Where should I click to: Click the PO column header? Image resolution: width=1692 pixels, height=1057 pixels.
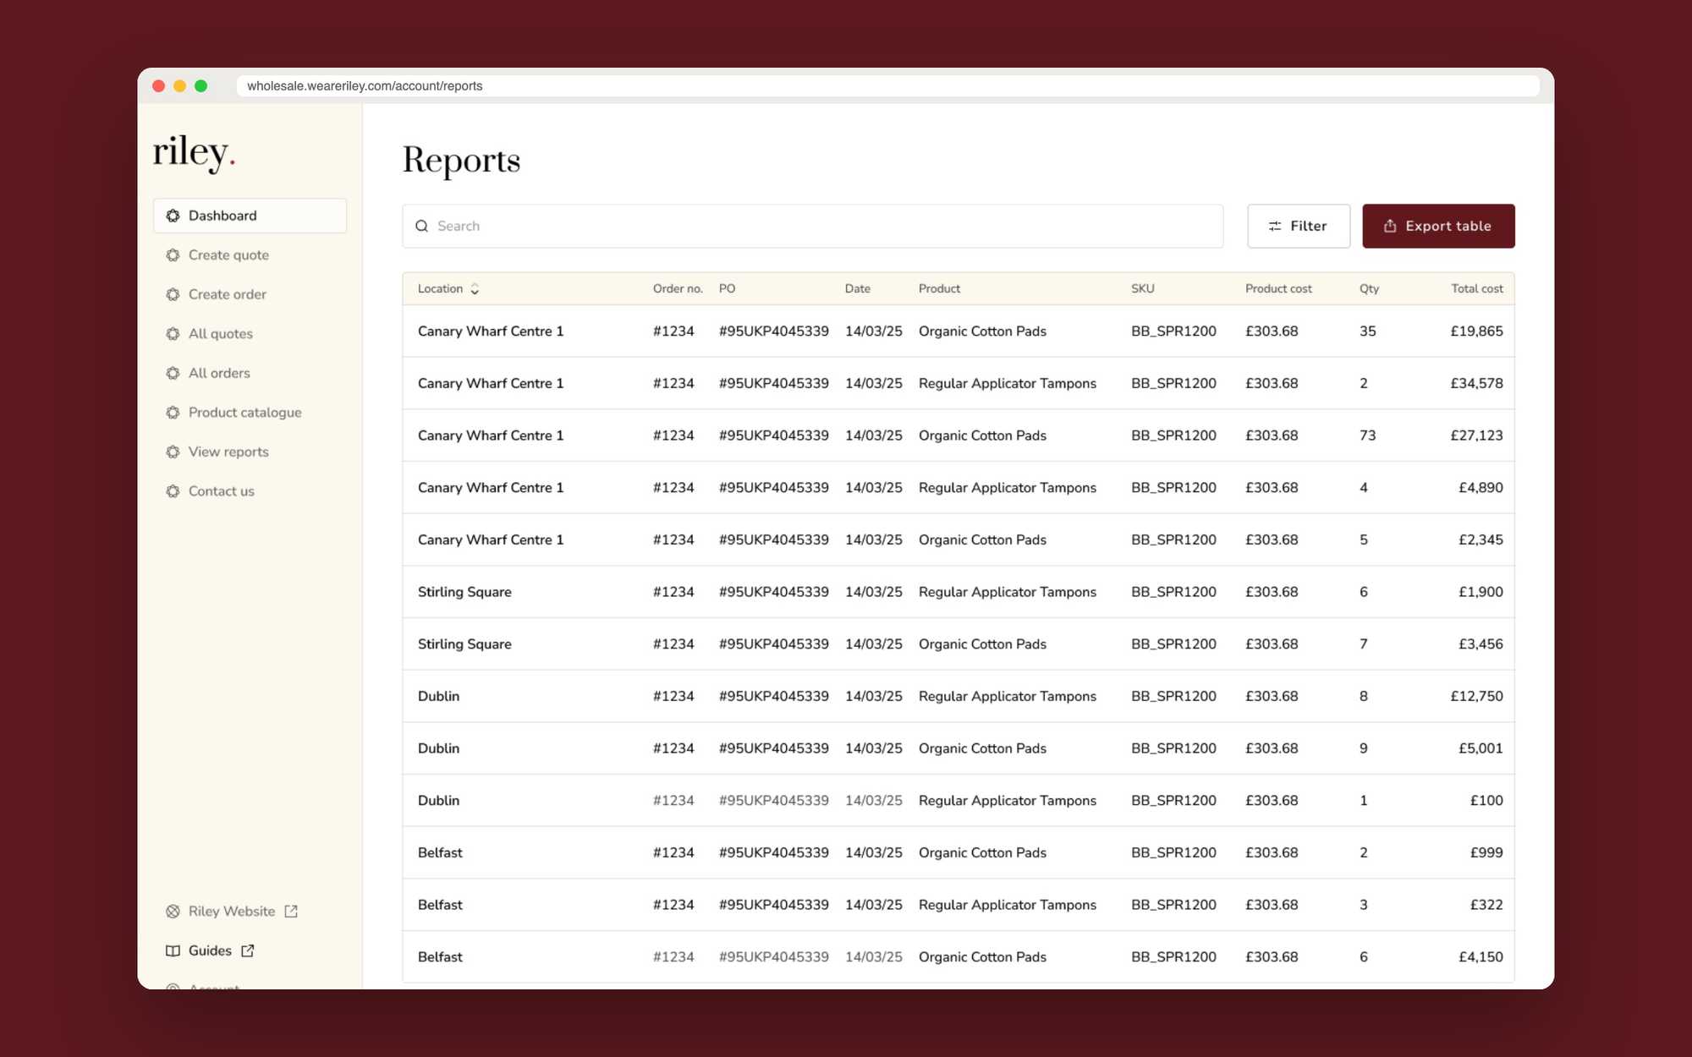[x=727, y=288]
